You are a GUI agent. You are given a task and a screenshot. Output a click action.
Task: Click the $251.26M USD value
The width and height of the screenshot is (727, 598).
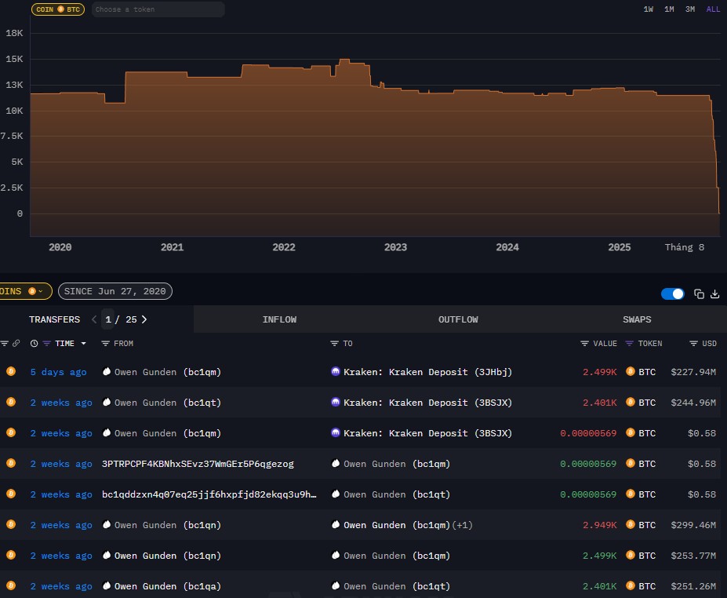pos(693,586)
